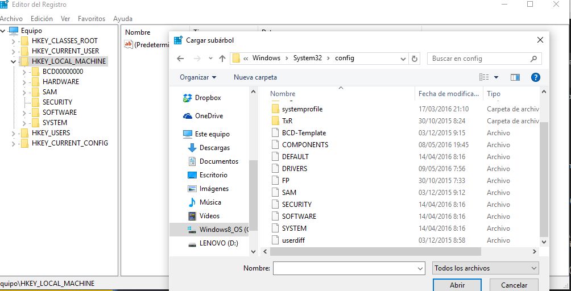Open OneDrive in the sidebar

point(209,116)
